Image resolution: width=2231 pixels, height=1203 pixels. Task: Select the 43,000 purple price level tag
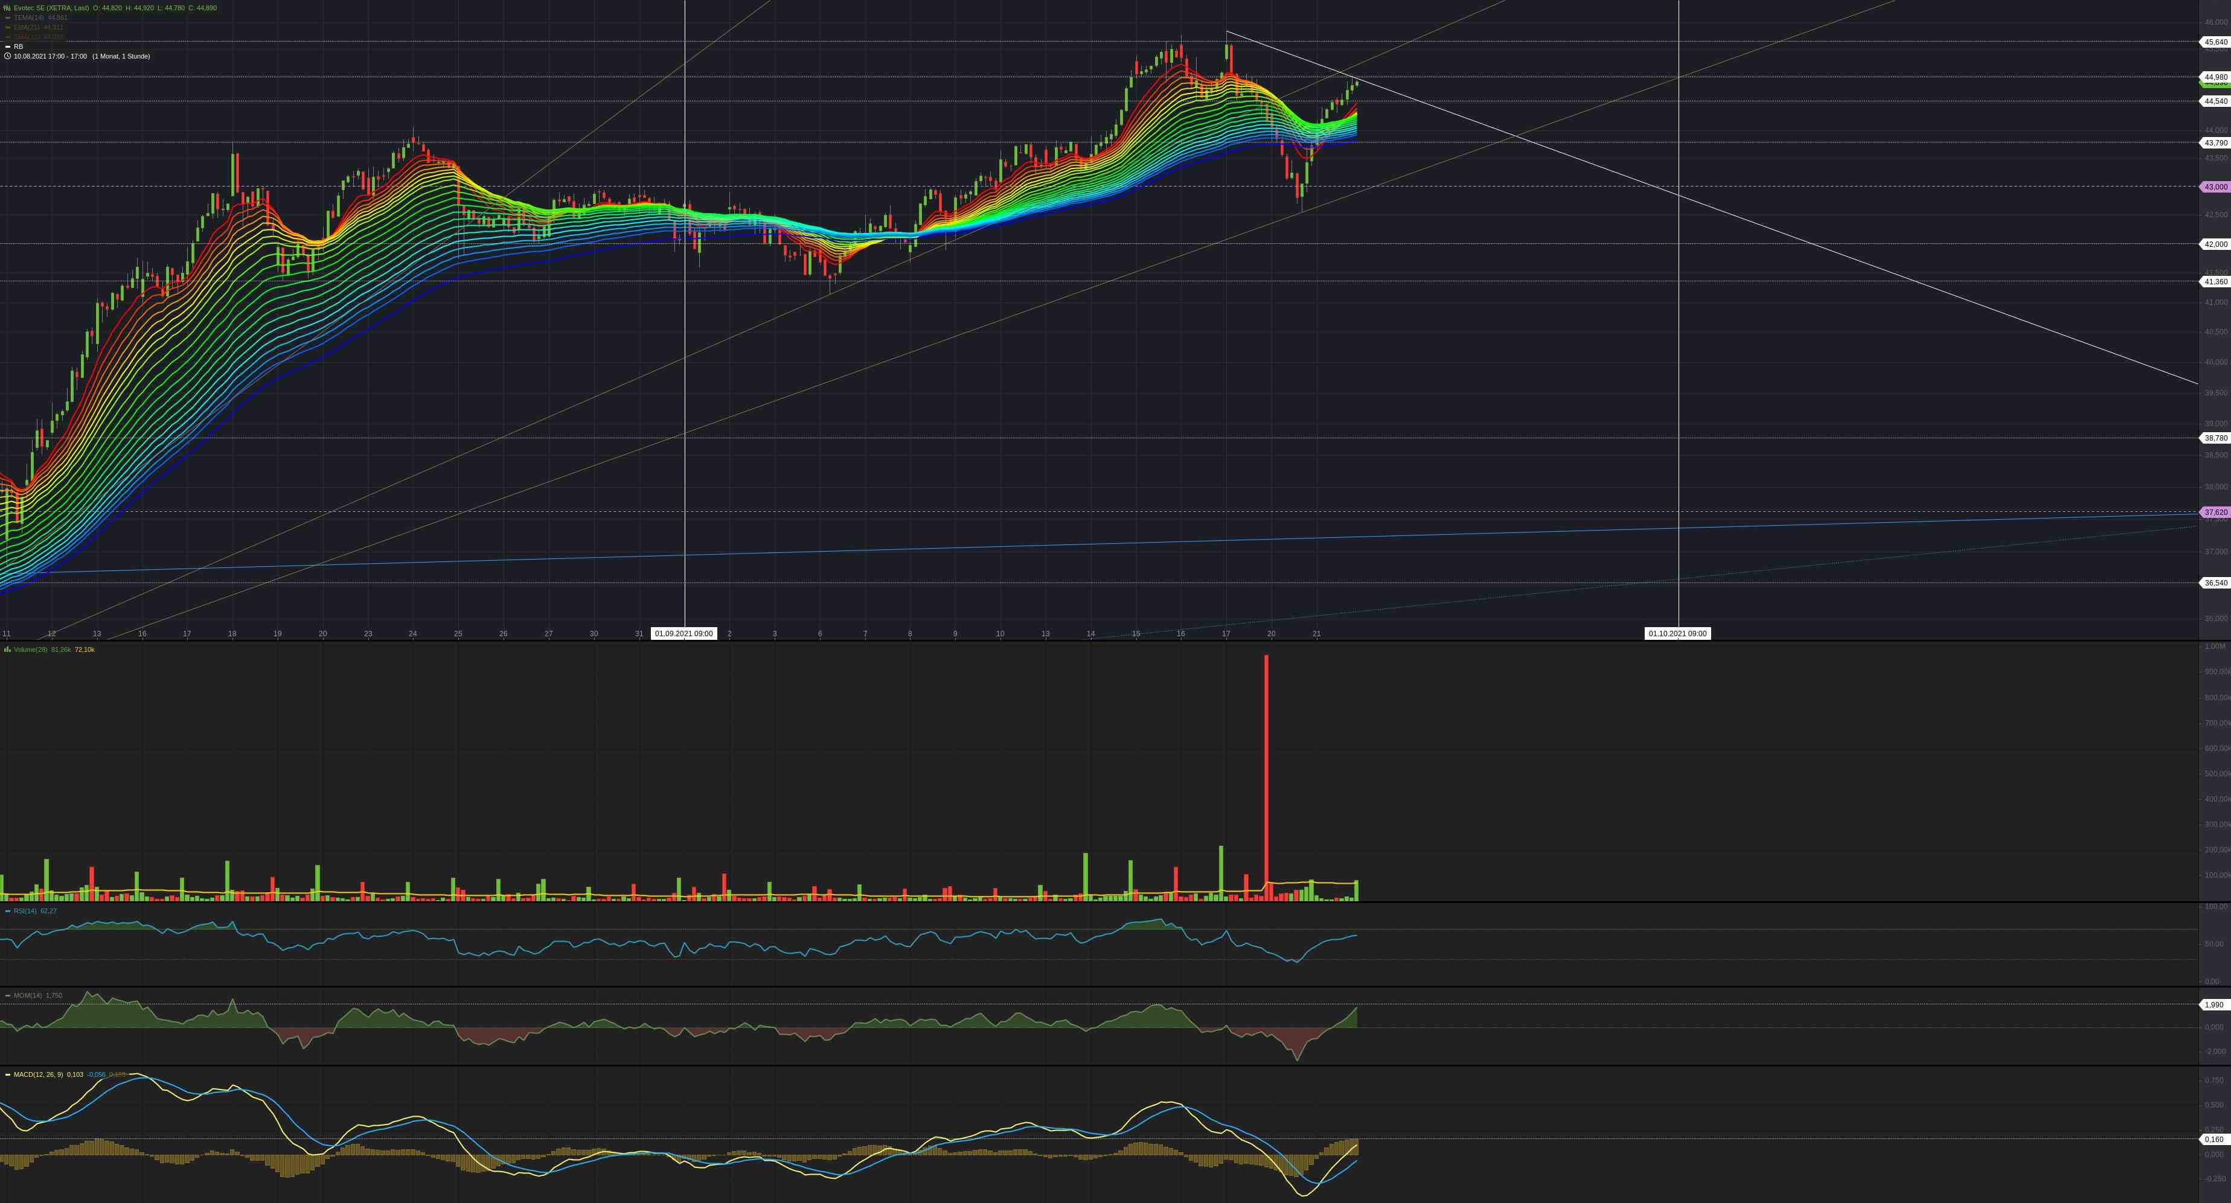(x=2215, y=187)
